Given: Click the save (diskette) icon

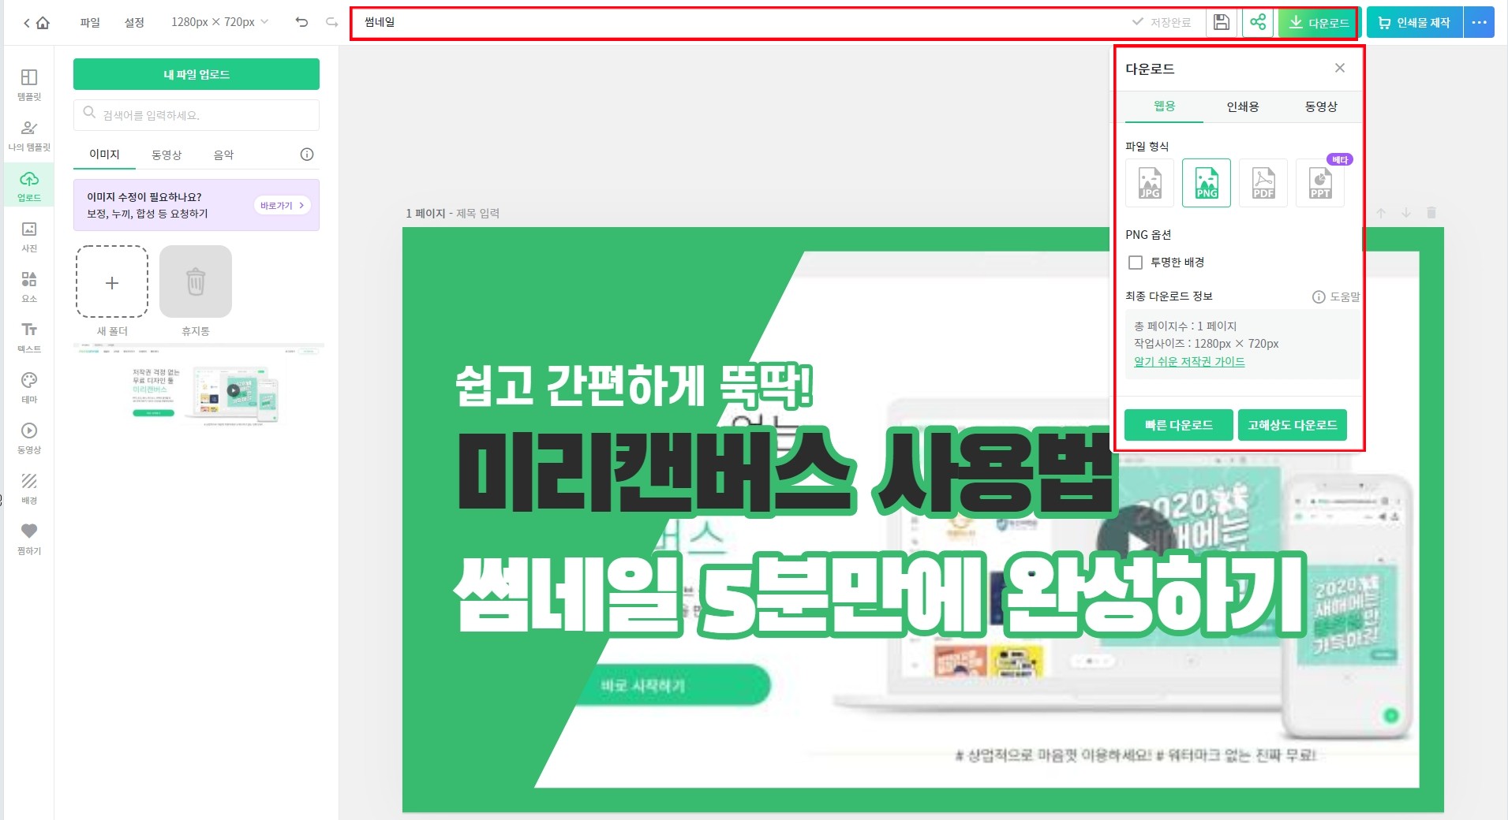Looking at the screenshot, I should (1222, 22).
